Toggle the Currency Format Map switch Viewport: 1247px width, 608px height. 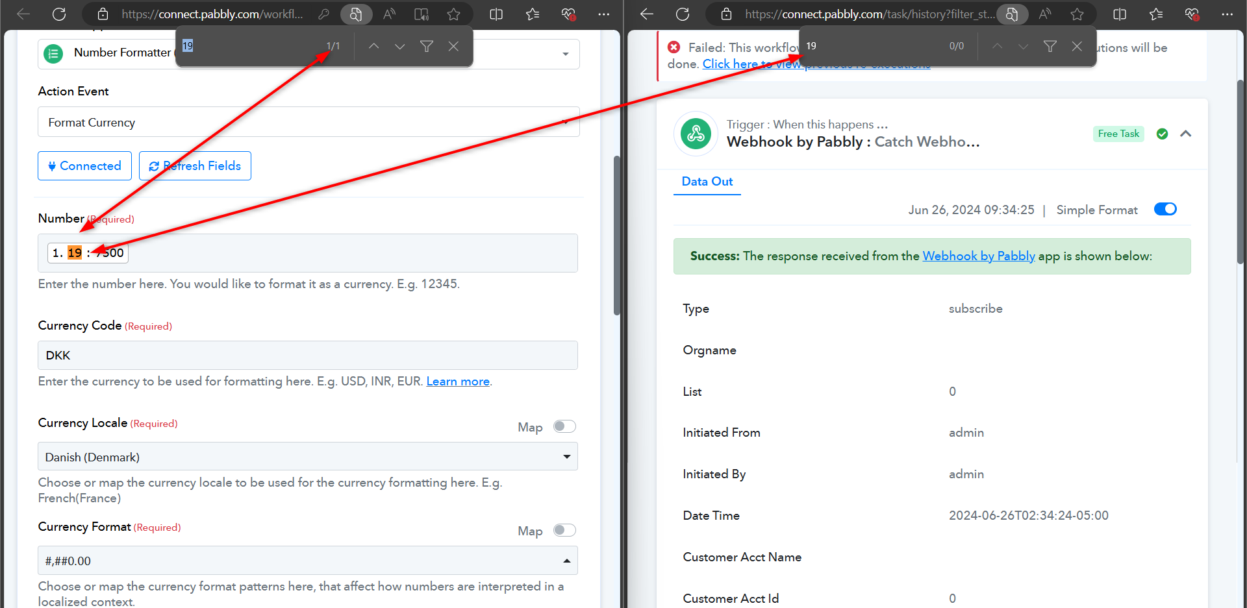pos(564,530)
